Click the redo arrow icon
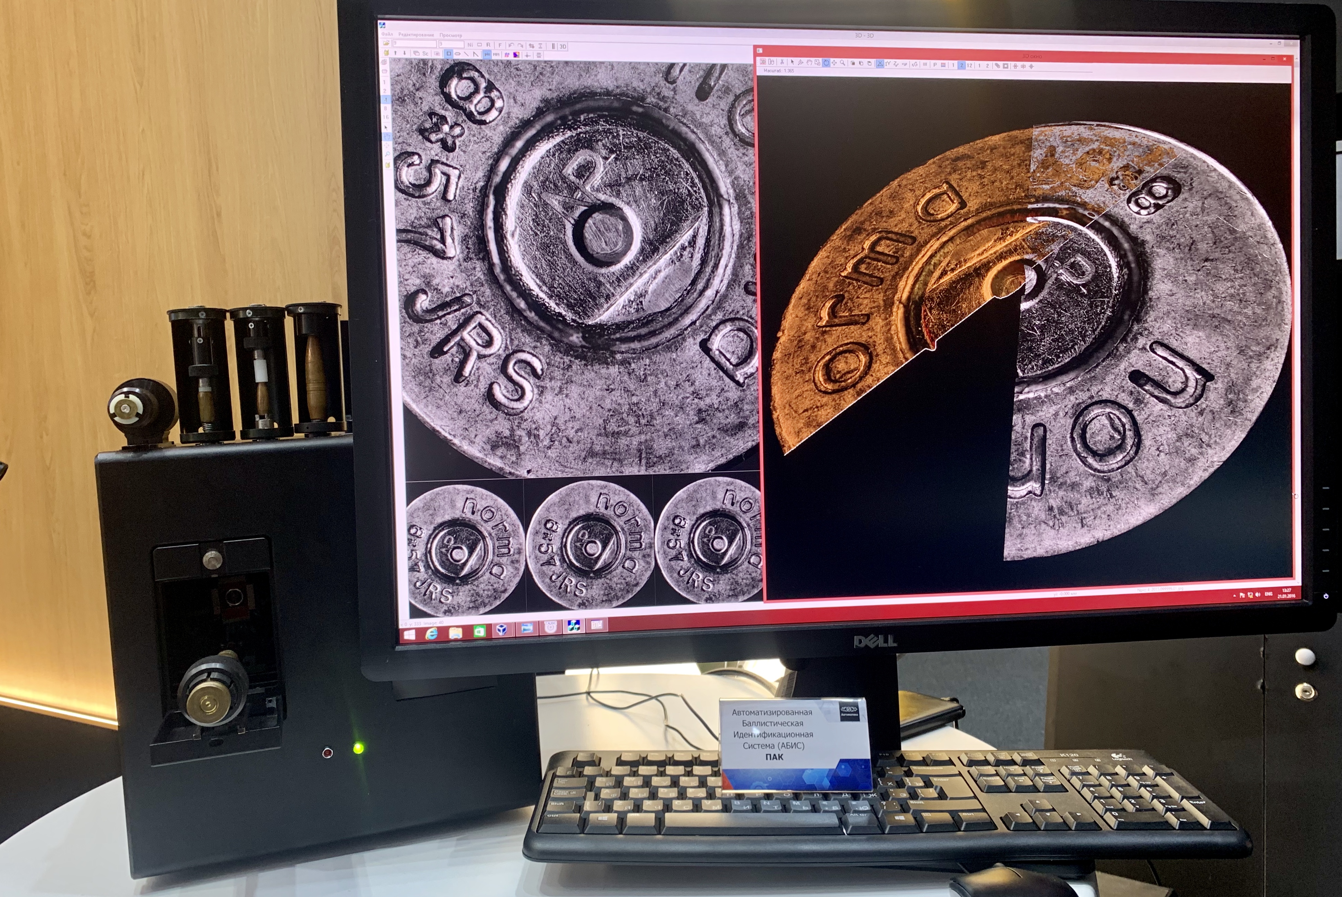Image resolution: width=1342 pixels, height=897 pixels. pos(520,46)
